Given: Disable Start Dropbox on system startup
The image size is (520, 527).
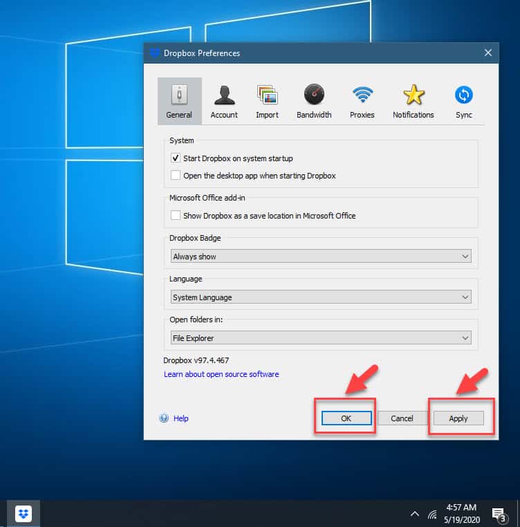Looking at the screenshot, I should coord(176,158).
